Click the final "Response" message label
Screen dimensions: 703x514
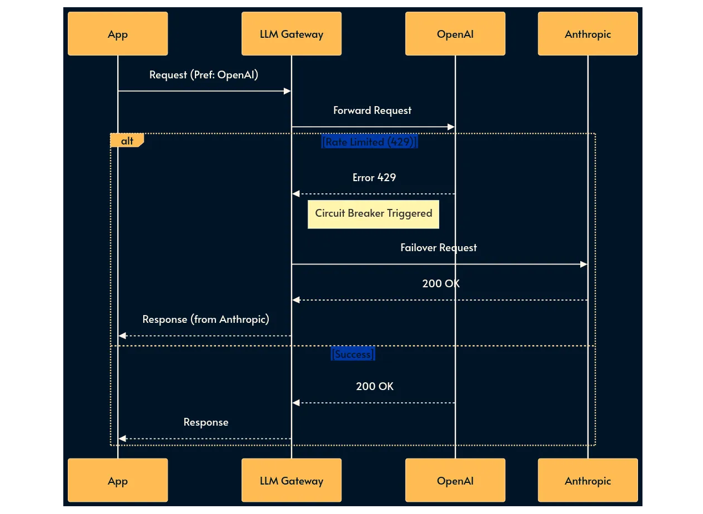tap(206, 422)
